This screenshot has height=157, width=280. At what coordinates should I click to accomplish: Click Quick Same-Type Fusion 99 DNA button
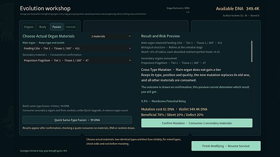click(77, 120)
